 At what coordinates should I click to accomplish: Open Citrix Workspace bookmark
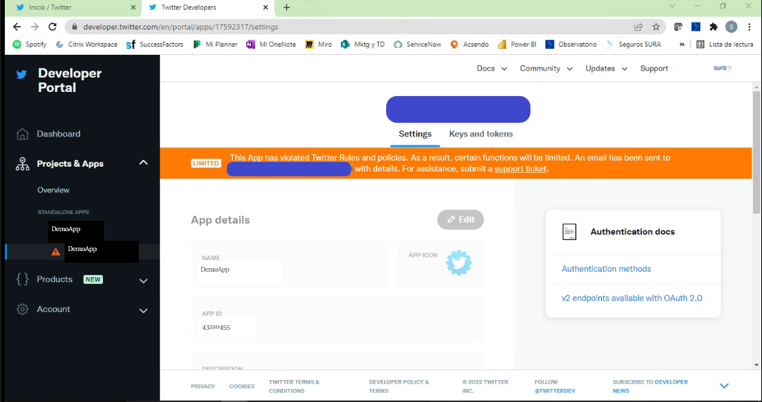[87, 44]
